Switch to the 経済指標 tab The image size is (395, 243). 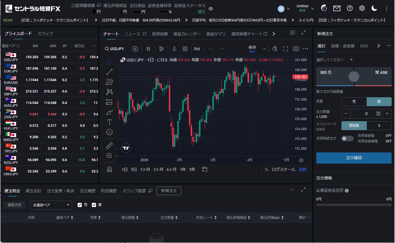(160, 34)
